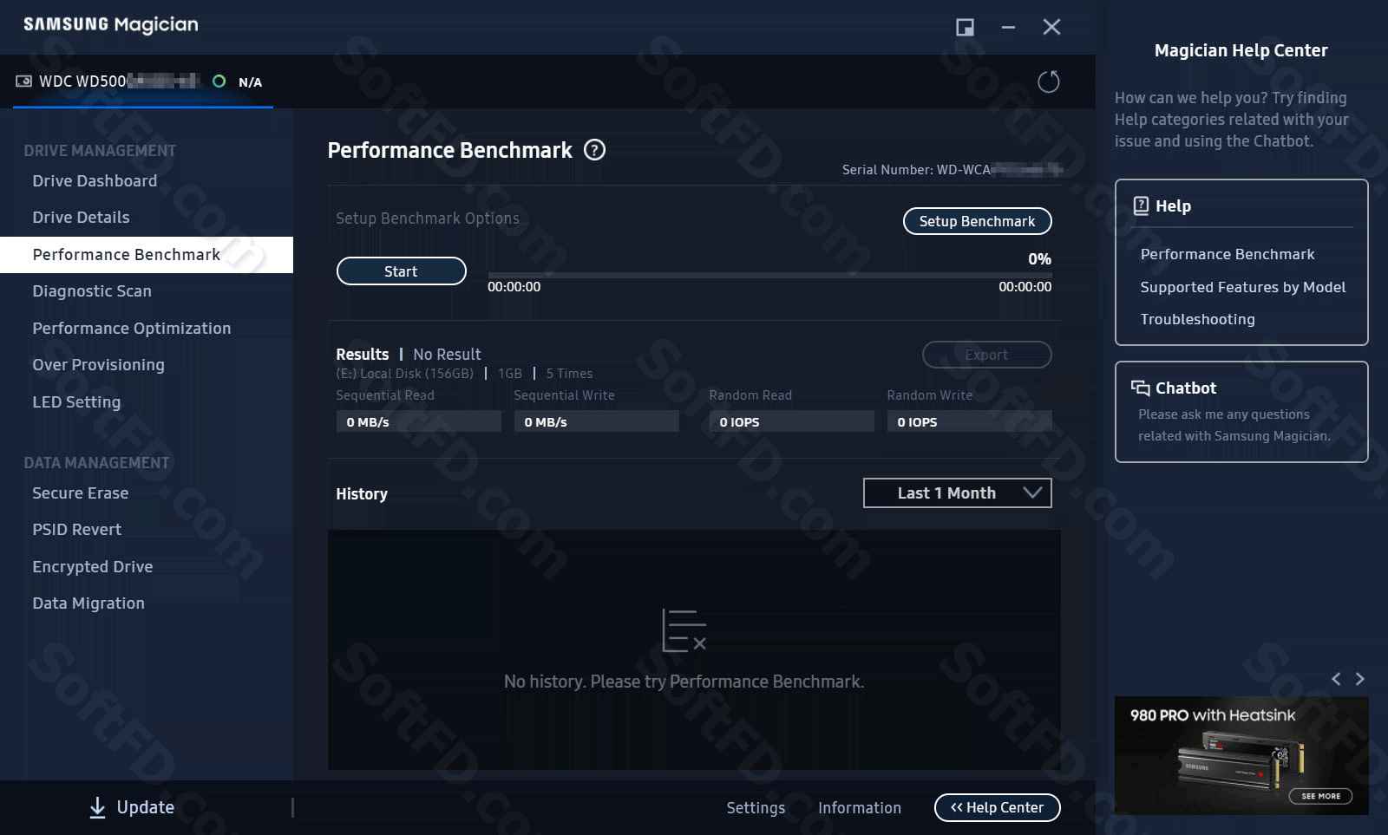Image resolution: width=1388 pixels, height=835 pixels.
Task: Open Secure Erase
Action: click(80, 493)
